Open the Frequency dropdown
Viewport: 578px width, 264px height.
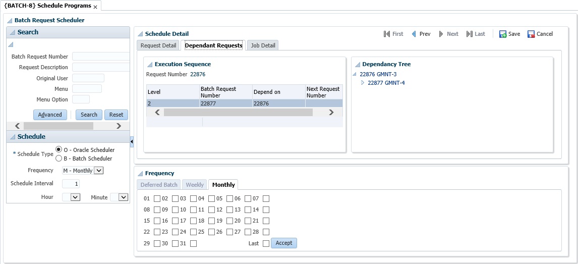[x=99, y=171]
